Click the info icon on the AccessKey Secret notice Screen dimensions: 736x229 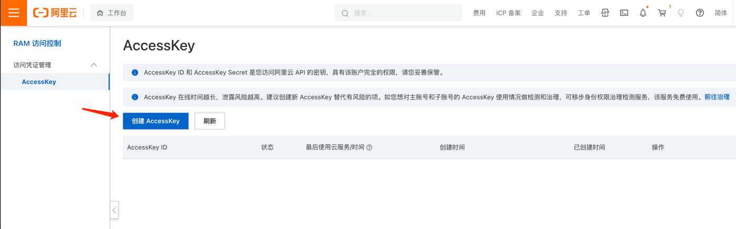coord(135,73)
